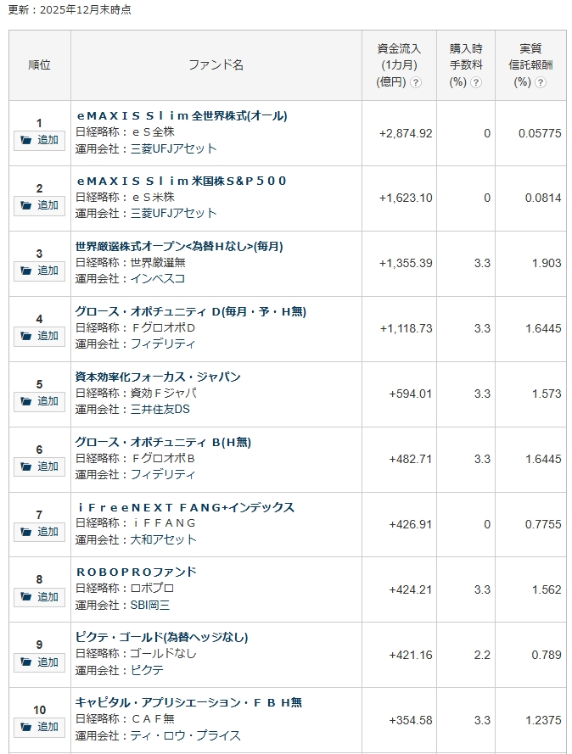Screen dimensions: 572x754
Task: Click trust fee value 0.7755
Action: 543,525
